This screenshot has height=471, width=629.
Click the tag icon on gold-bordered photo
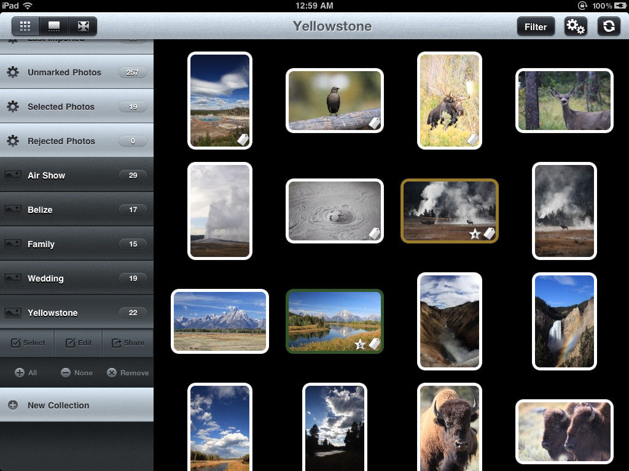pyautogui.click(x=489, y=234)
